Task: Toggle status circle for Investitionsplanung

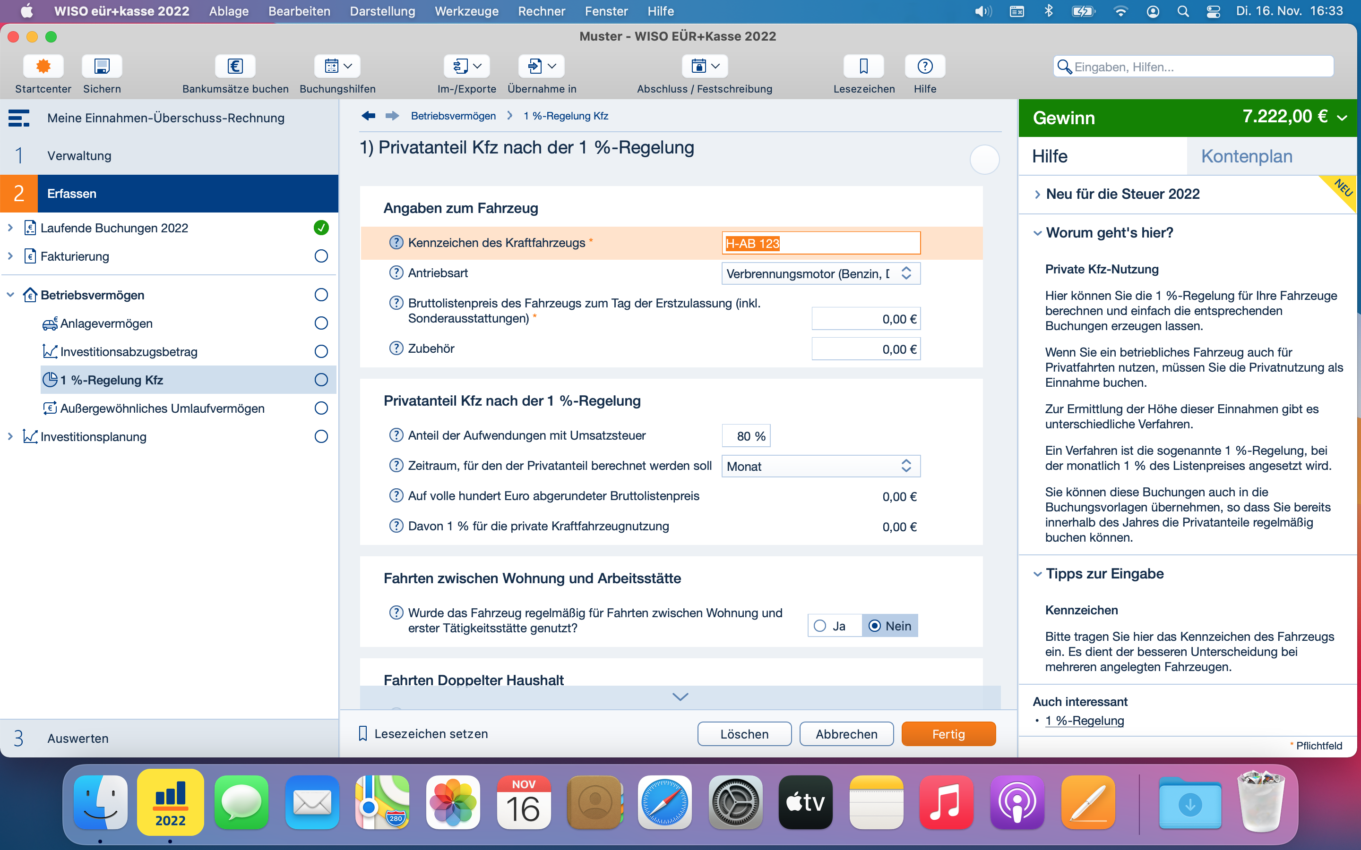Action: point(321,437)
